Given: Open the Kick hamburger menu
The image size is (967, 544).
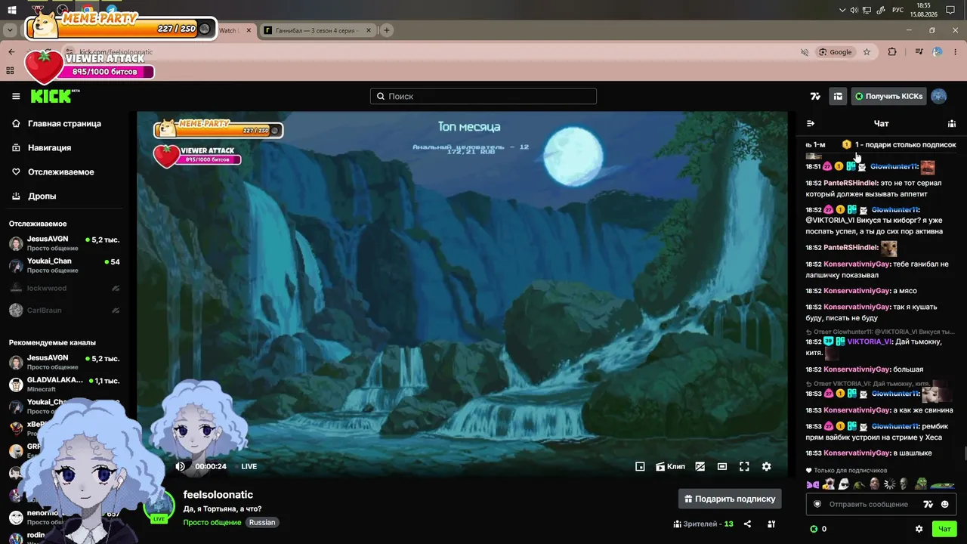Looking at the screenshot, I should [16, 96].
